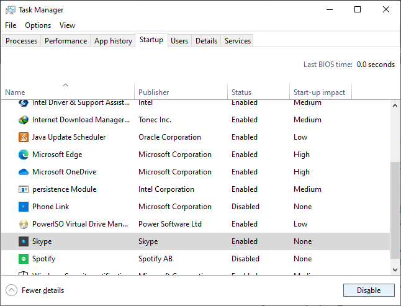Click the Power Software Ltd publisher cell

(x=170, y=224)
